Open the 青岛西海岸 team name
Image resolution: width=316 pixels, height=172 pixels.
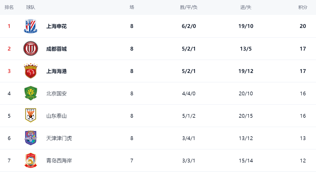tap(59, 161)
